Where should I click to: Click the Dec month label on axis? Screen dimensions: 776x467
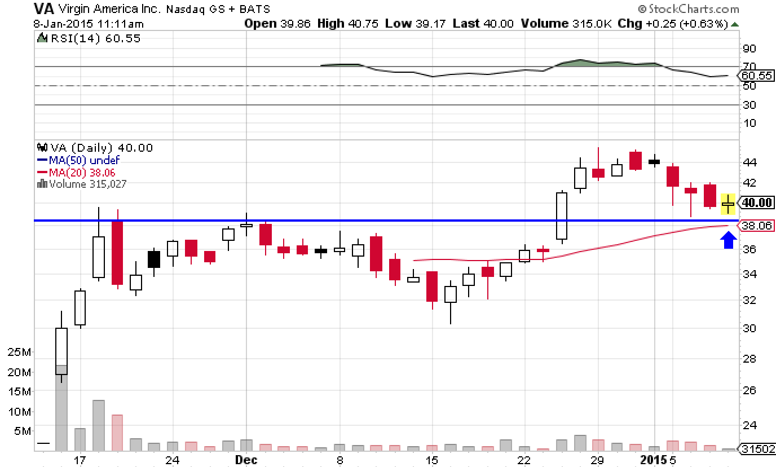pyautogui.click(x=246, y=460)
